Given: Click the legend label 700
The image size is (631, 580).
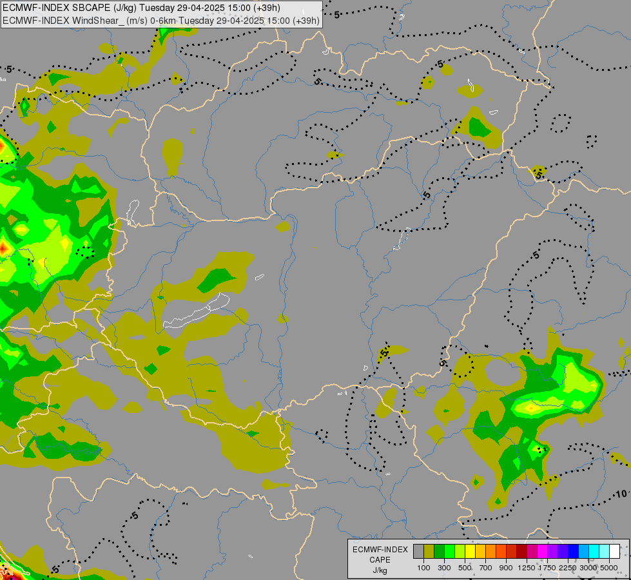Looking at the screenshot, I should 486,568.
